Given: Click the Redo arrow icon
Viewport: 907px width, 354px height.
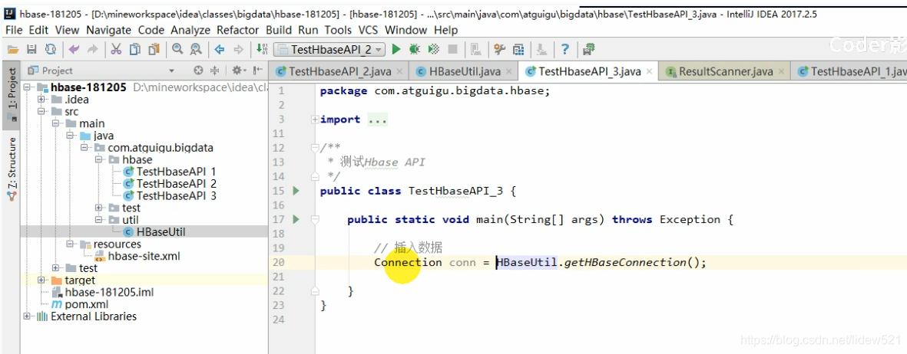Looking at the screenshot, I should (x=93, y=50).
